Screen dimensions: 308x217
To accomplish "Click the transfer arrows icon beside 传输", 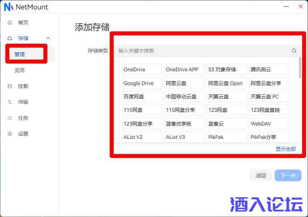I will [x=10, y=102].
